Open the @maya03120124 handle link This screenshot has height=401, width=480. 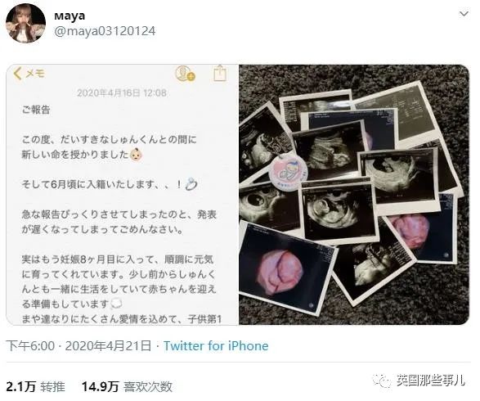[x=105, y=31]
